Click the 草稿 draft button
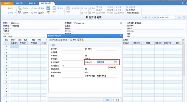Screen dimensions: 187x102 [x=26, y=13]
